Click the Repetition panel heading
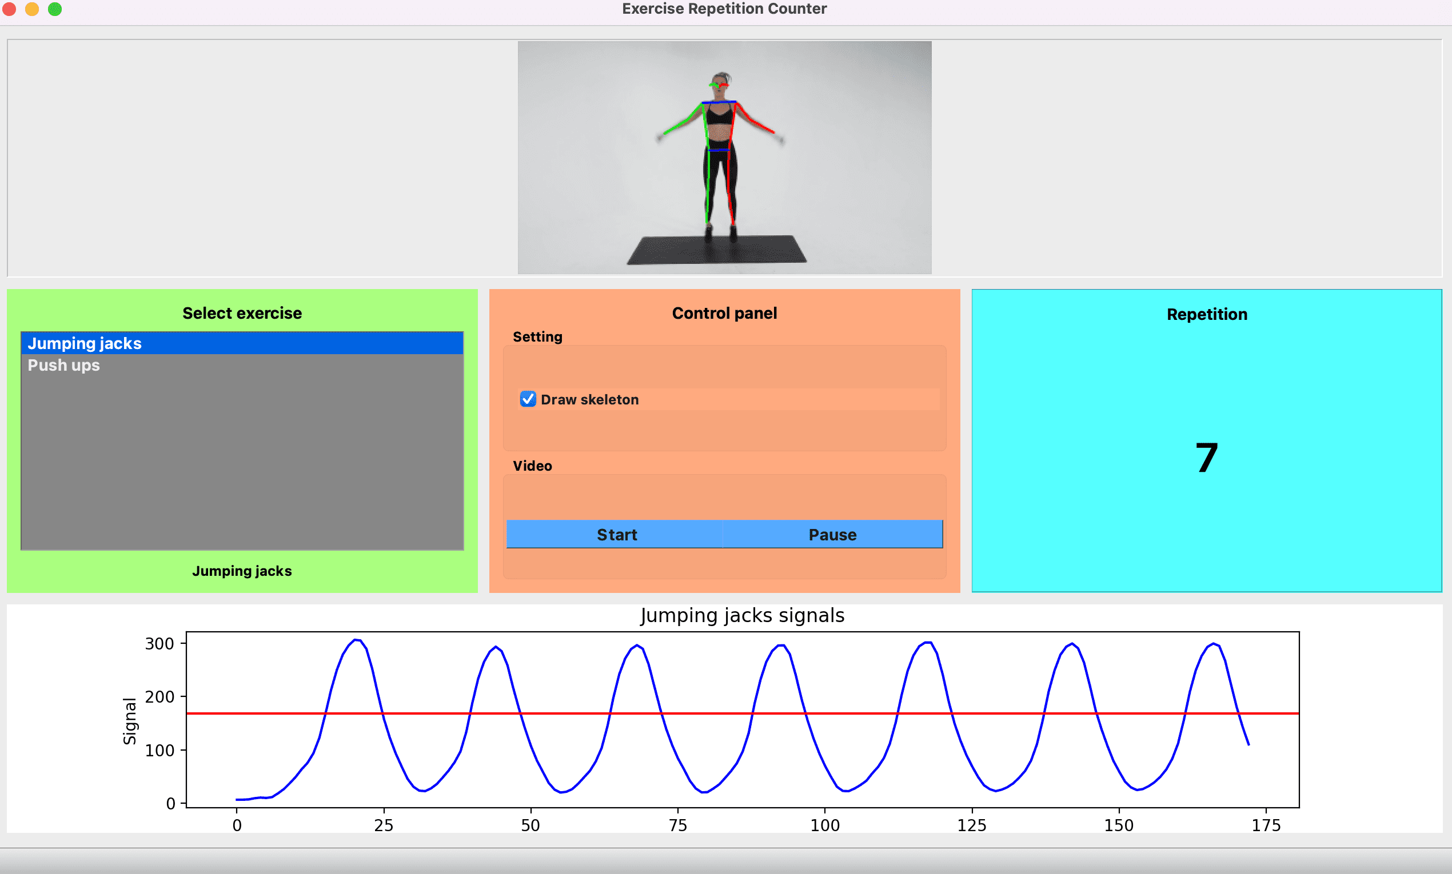Screen dimensions: 1452x874 coord(1206,315)
